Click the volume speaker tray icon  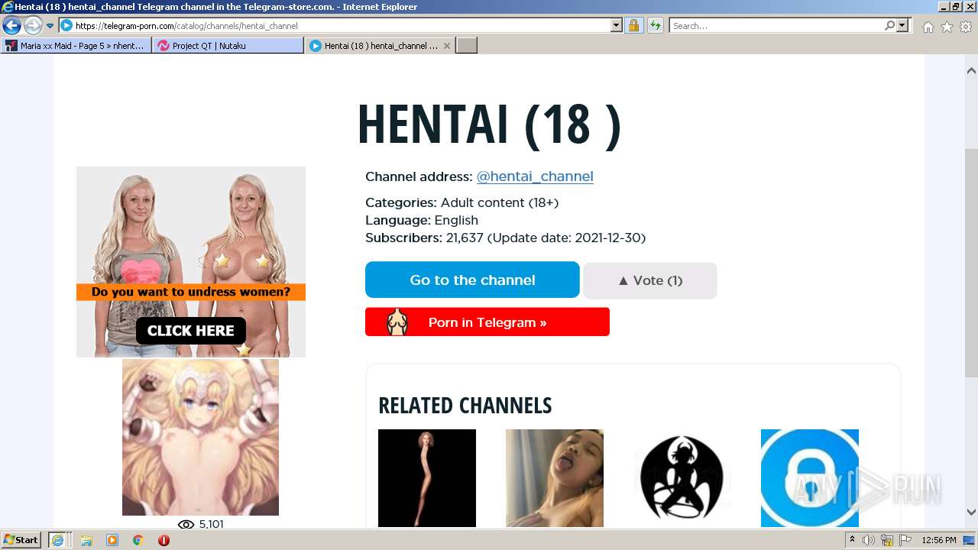point(869,540)
